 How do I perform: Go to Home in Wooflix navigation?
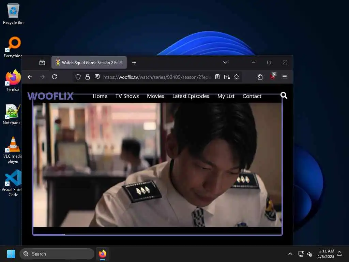tap(100, 96)
